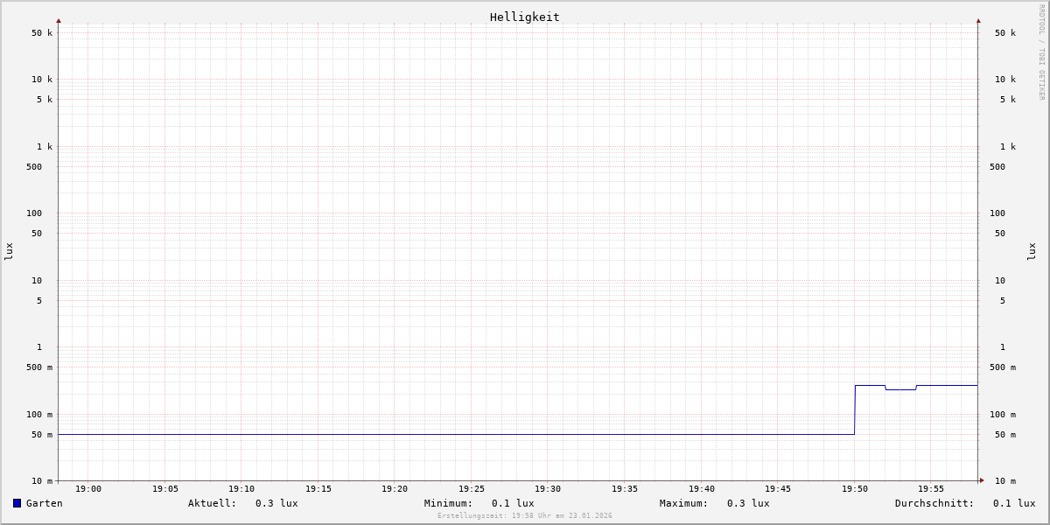This screenshot has height=525, width=1050.
Task: Click the Durchschnitt: label
Action: (934, 503)
